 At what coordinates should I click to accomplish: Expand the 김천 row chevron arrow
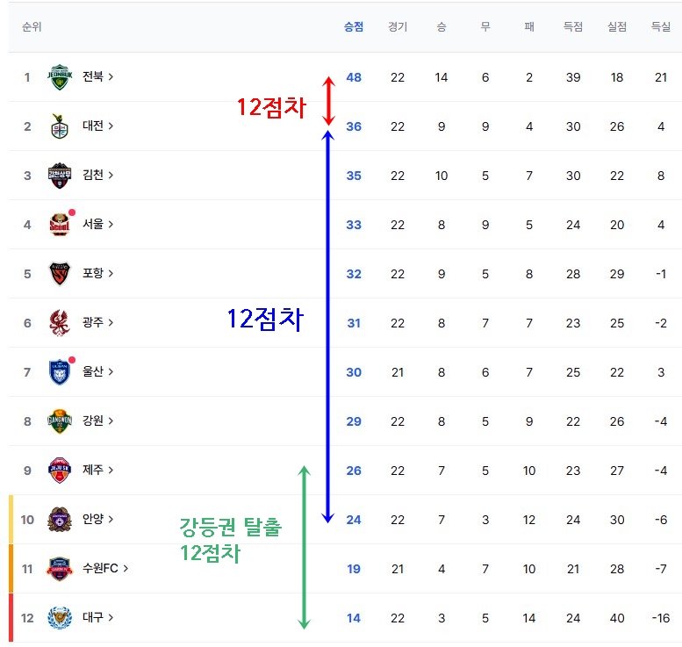111,176
